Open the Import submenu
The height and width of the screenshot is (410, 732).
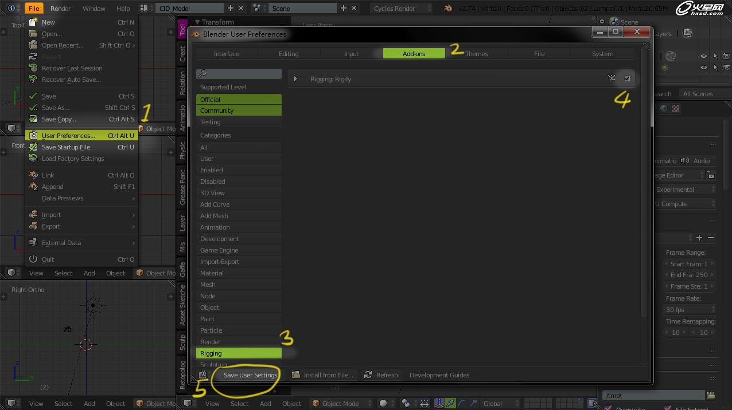[81, 215]
